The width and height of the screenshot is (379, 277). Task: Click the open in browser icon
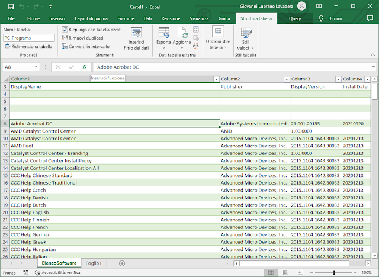(196, 38)
